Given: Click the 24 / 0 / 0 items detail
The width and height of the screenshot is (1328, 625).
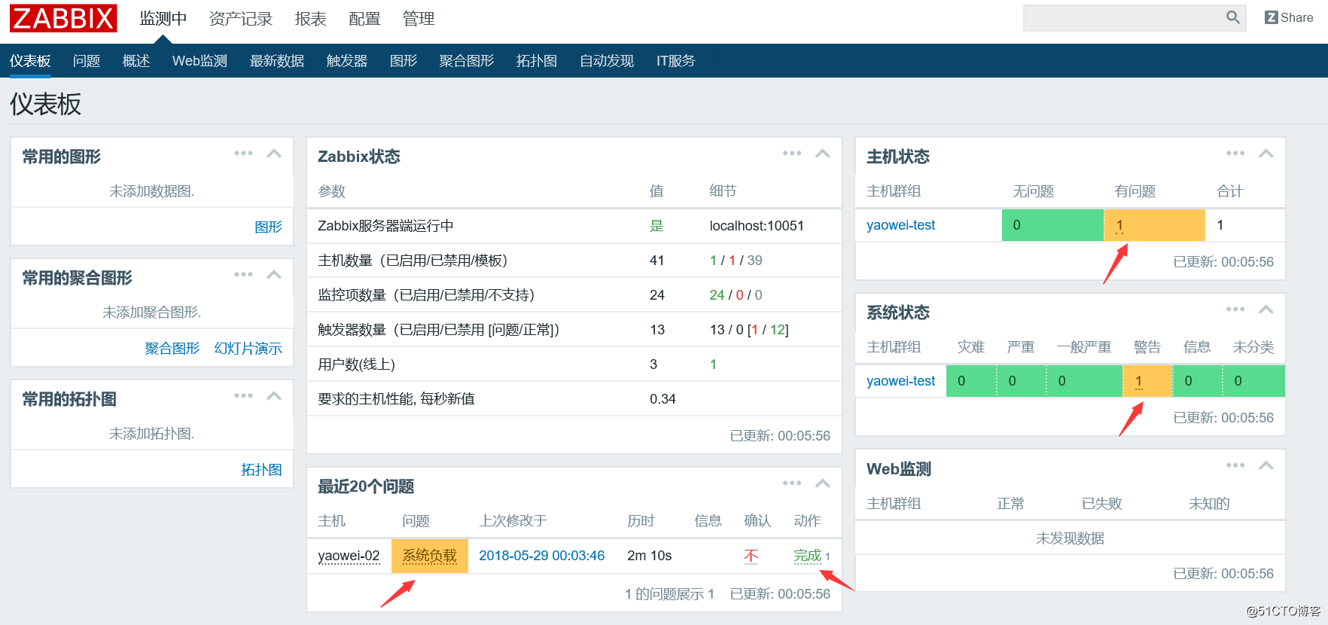Looking at the screenshot, I should point(736,295).
